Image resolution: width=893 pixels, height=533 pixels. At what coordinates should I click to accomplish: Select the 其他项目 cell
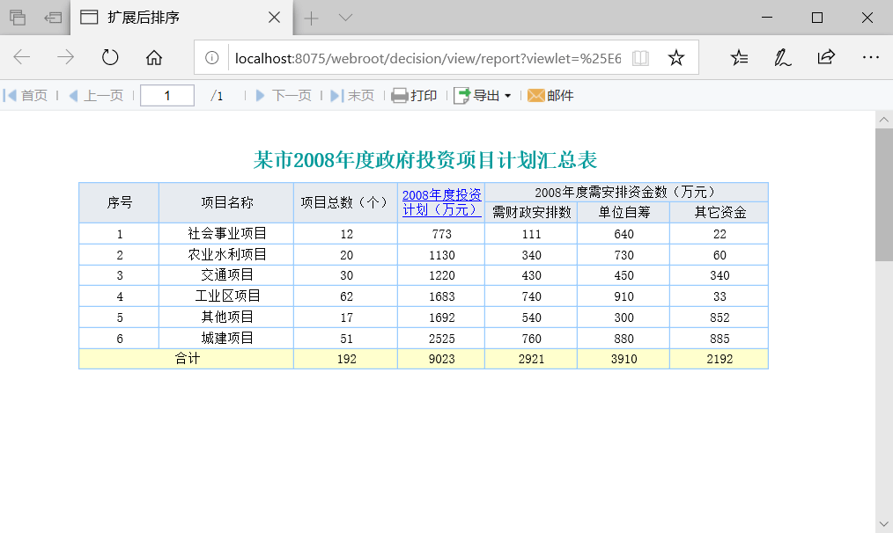[x=226, y=318]
